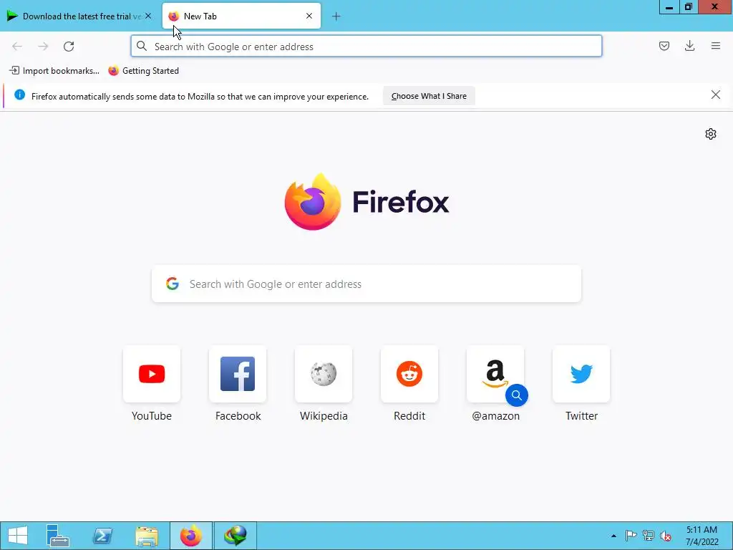This screenshot has width=733, height=550.
Task: Click the search magnifier in address bar
Action: tap(142, 46)
